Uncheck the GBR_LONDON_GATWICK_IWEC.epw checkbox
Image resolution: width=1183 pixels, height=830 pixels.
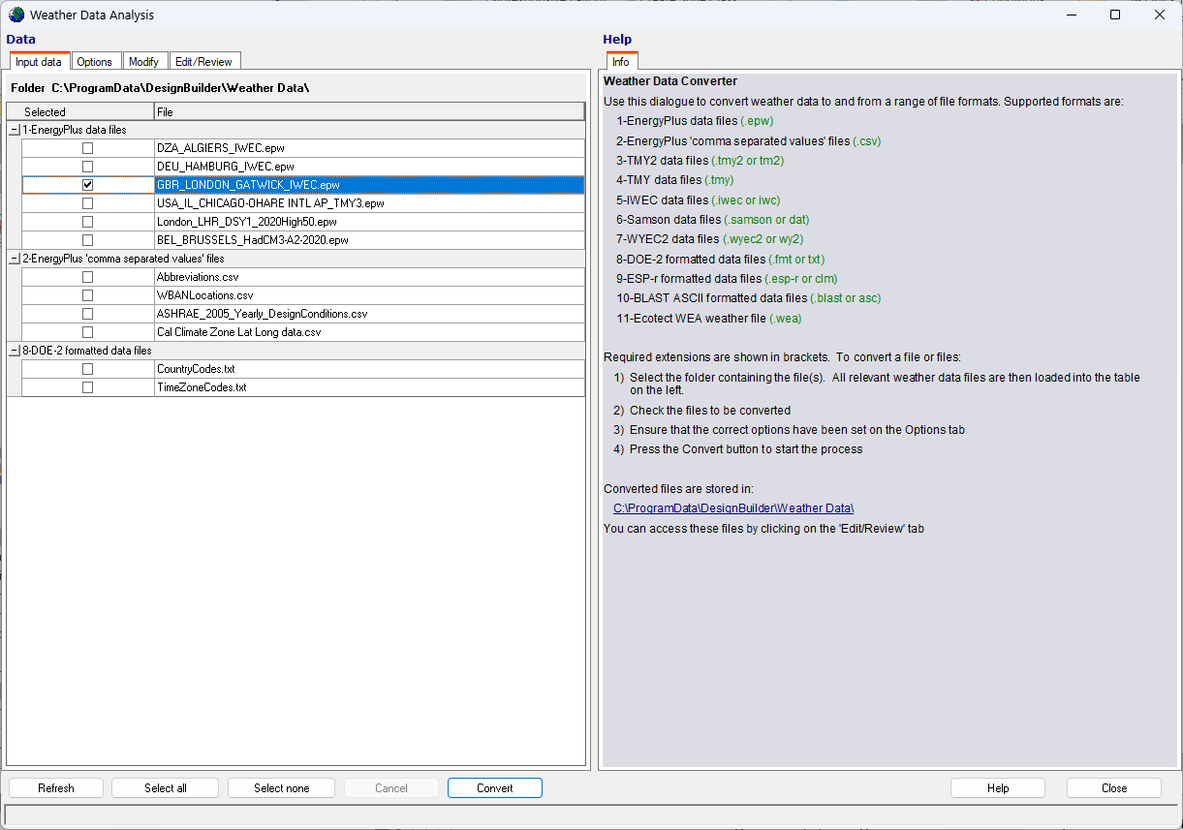88,185
